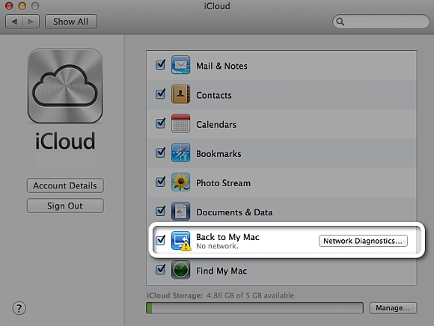This screenshot has width=434, height=326.
Task: Click the magnifier icon in search field
Action: click(x=340, y=22)
